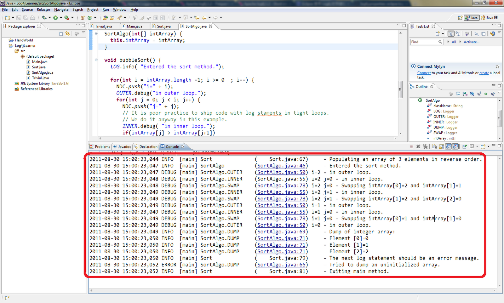Sort Outline members alphabetically
The image size is (504, 303).
[465, 94]
